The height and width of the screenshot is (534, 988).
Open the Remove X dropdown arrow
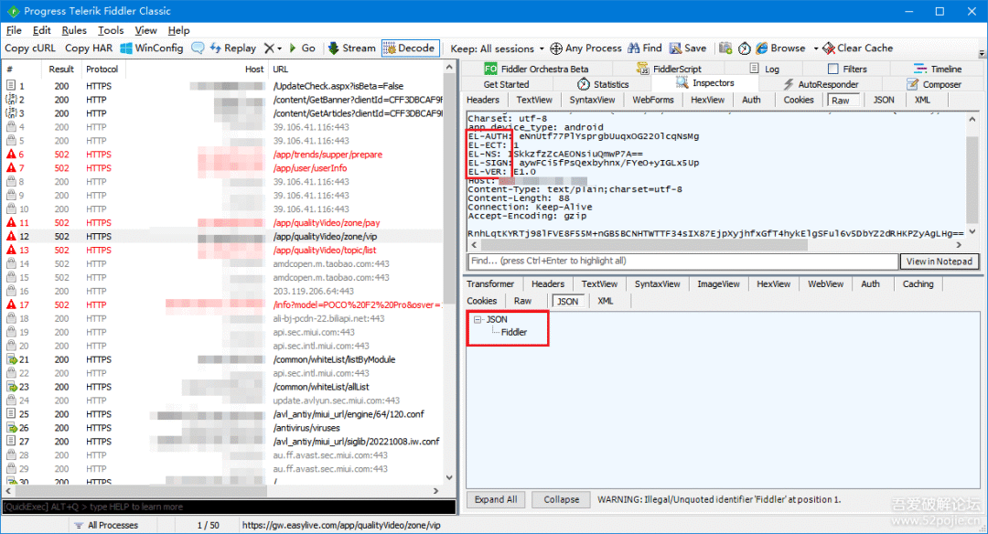(x=280, y=48)
